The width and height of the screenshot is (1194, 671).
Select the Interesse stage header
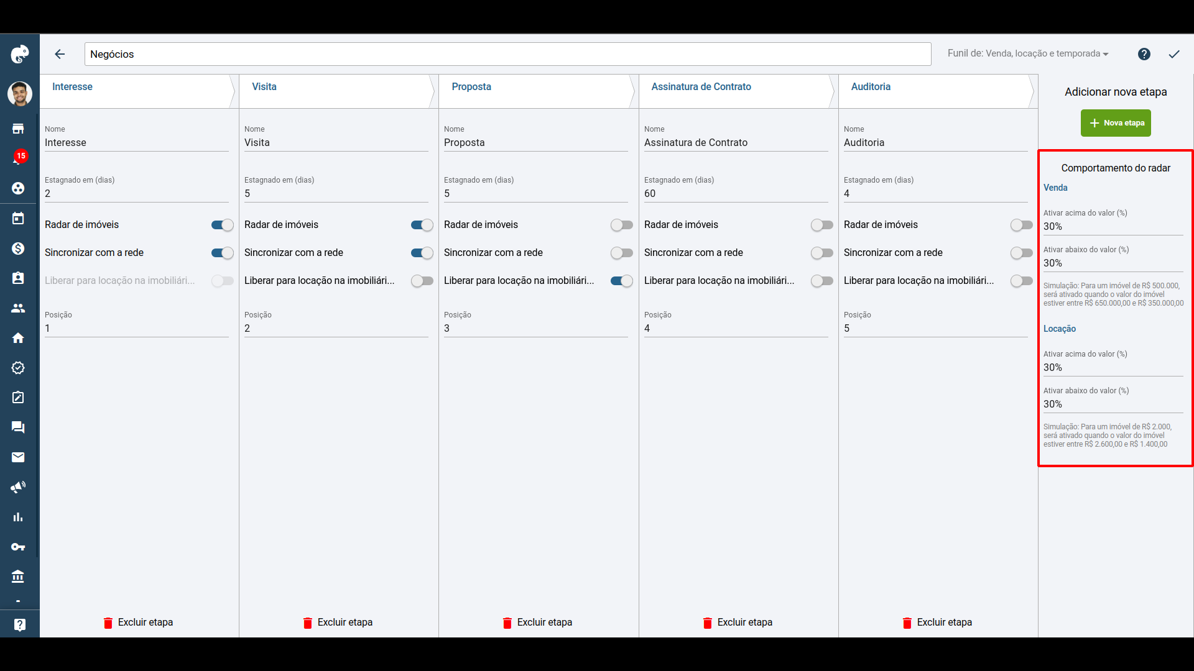click(137, 91)
